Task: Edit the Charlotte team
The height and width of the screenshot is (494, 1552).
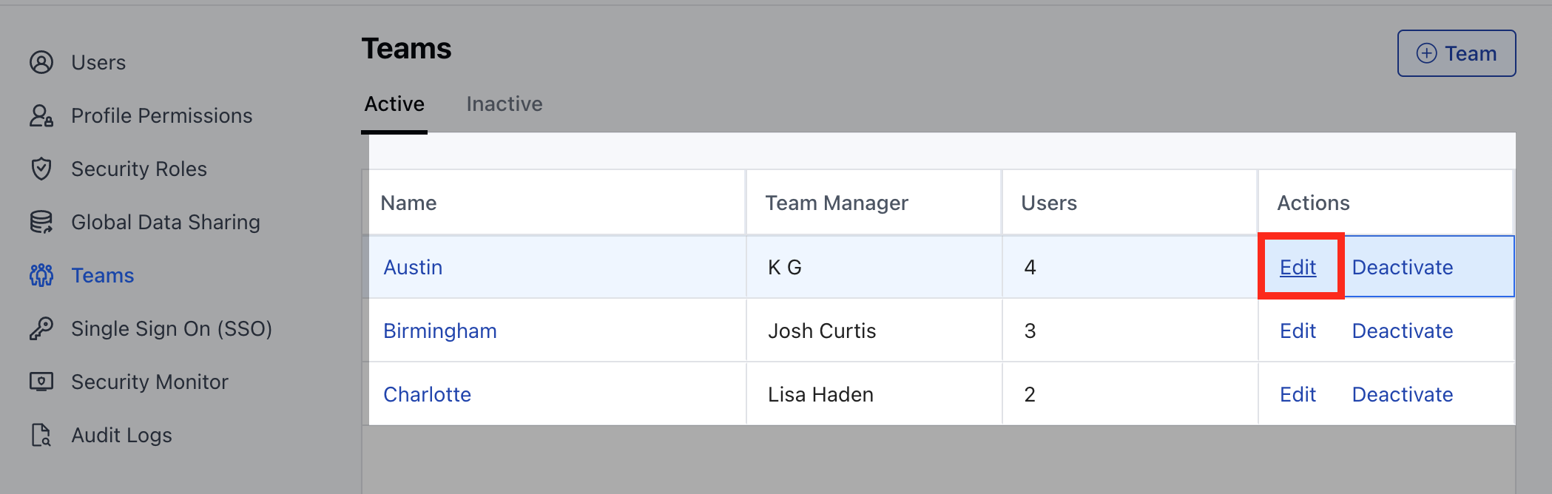Action: click(x=1298, y=394)
